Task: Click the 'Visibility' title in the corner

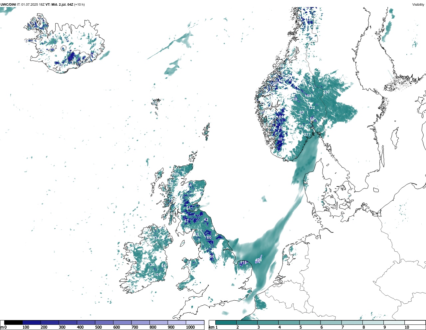Action: [x=418, y=4]
